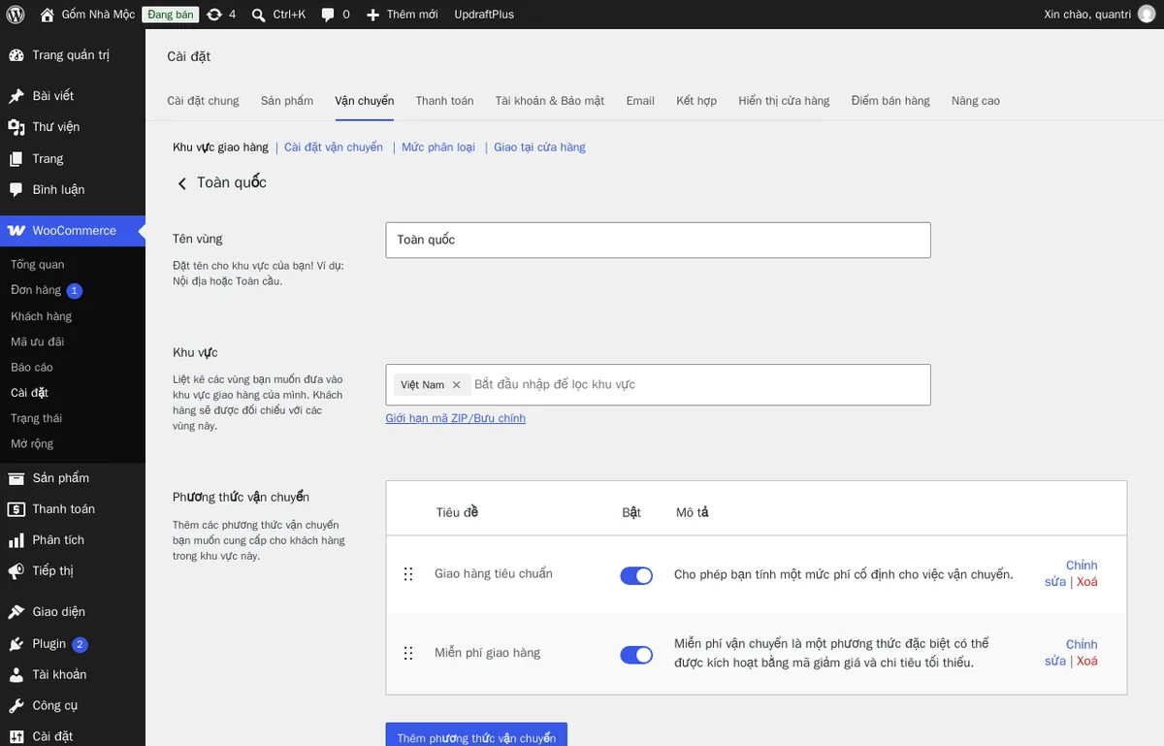Click the Đang bán status badge
This screenshot has height=746, width=1164.
click(170, 15)
